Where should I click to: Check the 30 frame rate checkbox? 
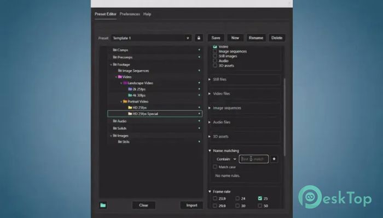click(x=237, y=205)
